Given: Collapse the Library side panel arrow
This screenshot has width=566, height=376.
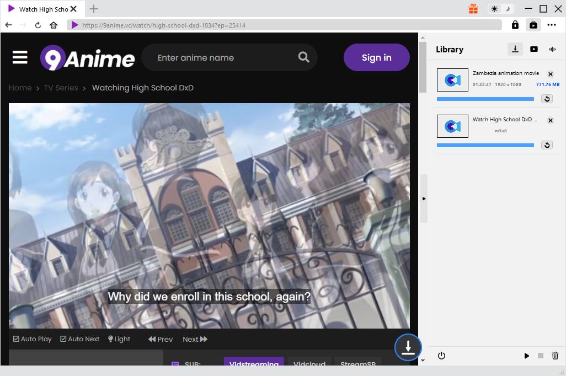Looking at the screenshot, I should 424,198.
